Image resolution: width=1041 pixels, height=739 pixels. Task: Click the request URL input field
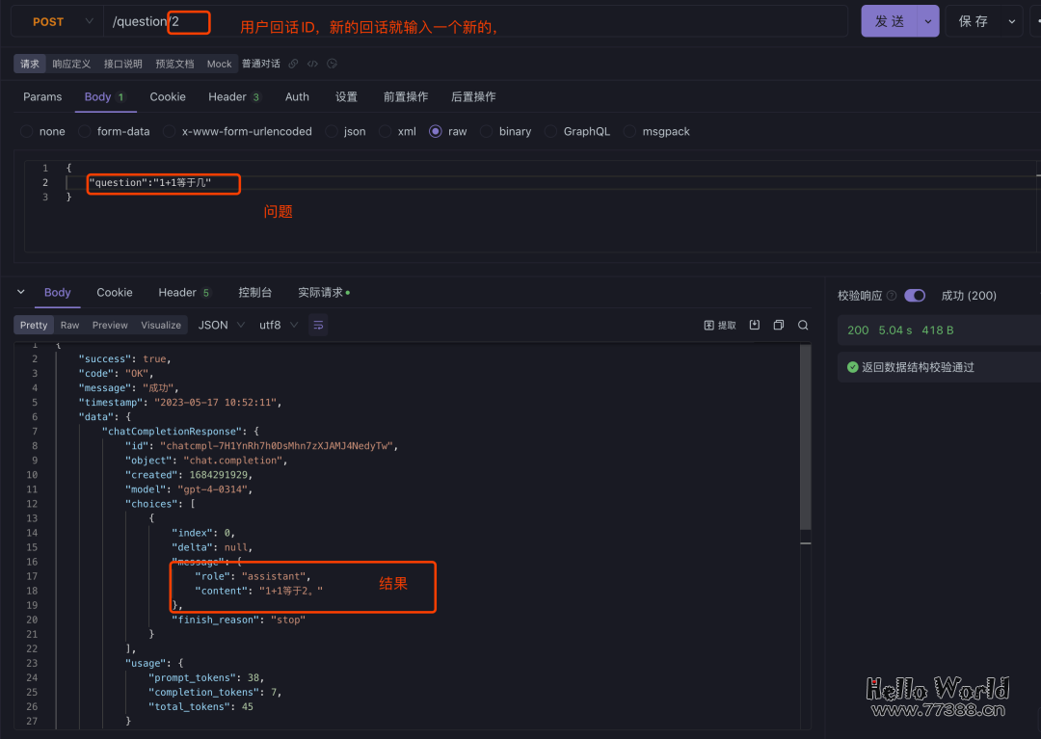[386, 21]
